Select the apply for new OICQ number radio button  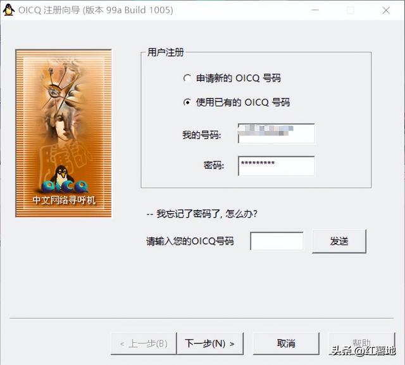tap(187, 78)
